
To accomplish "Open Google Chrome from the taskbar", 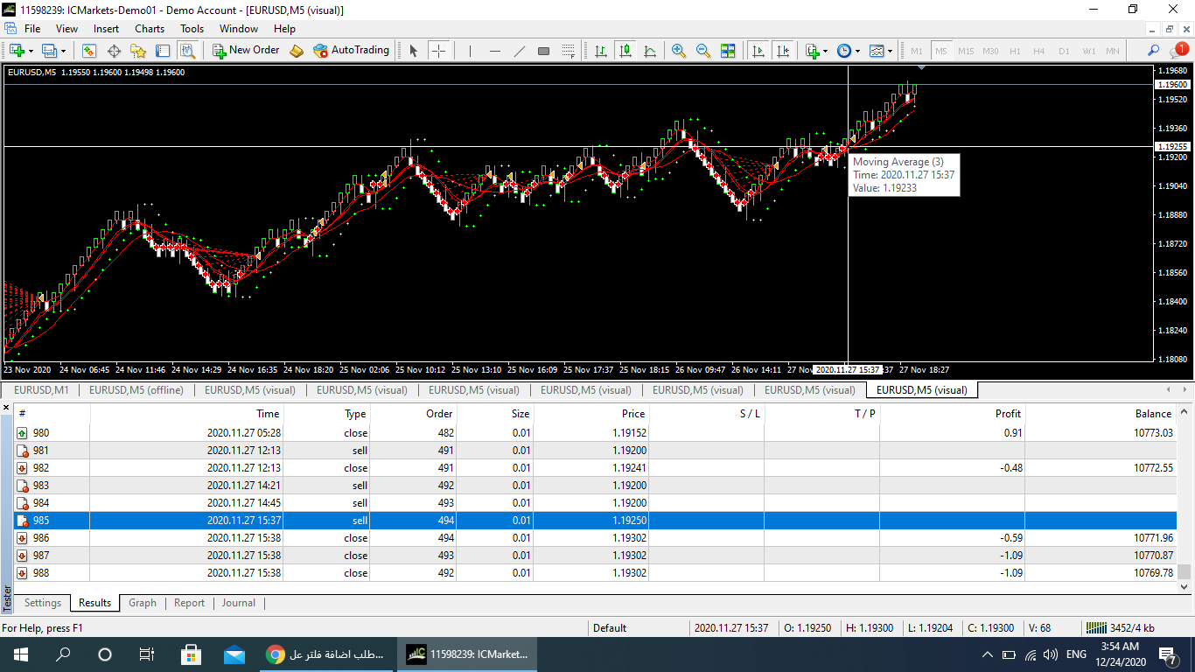I will pos(331,654).
